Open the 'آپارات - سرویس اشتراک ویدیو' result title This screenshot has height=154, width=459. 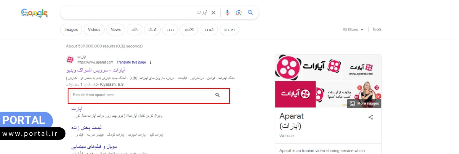[96, 71]
